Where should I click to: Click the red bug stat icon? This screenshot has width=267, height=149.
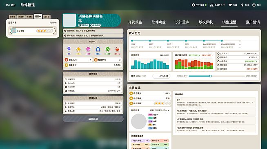pyautogui.click(x=117, y=49)
